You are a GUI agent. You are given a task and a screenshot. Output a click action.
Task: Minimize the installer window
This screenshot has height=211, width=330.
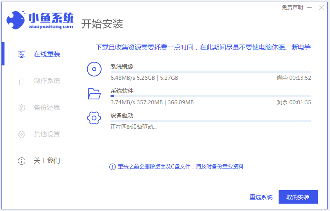pyautogui.click(x=310, y=8)
